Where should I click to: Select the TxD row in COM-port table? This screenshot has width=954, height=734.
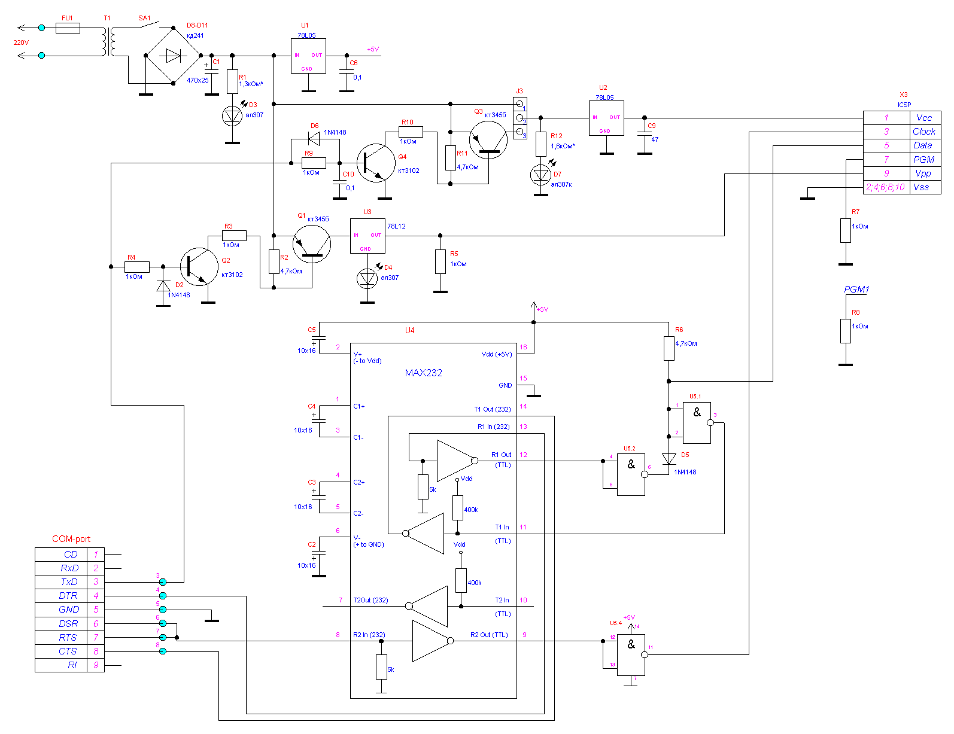(69, 582)
